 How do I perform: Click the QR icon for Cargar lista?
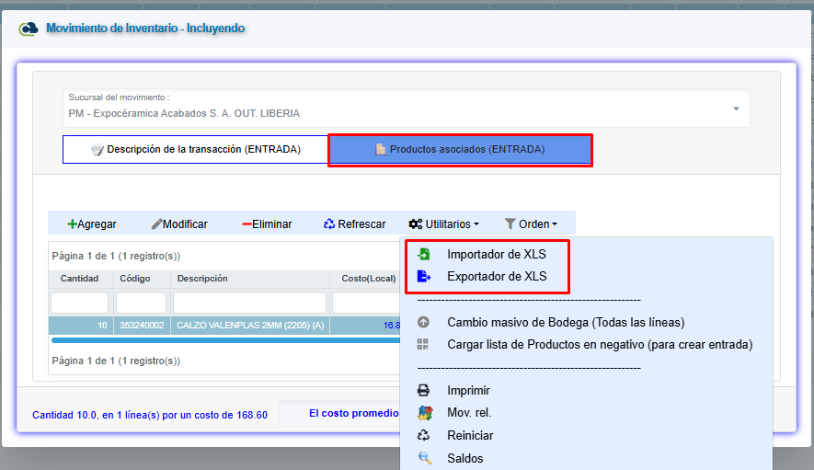423,345
